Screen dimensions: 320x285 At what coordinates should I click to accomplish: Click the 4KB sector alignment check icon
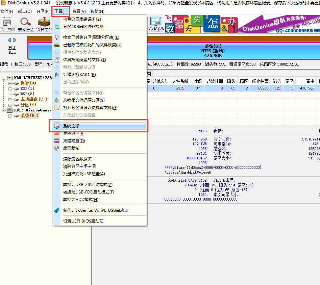click(x=57, y=27)
